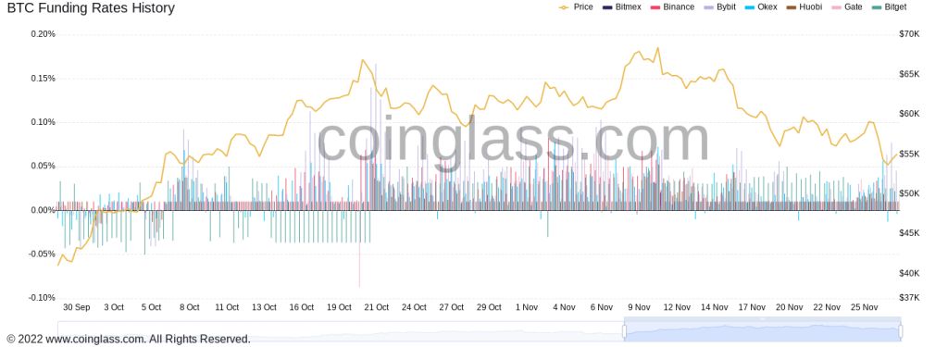948x347 pixels.
Task: Click the unselected range navigator track
Action: (340, 331)
